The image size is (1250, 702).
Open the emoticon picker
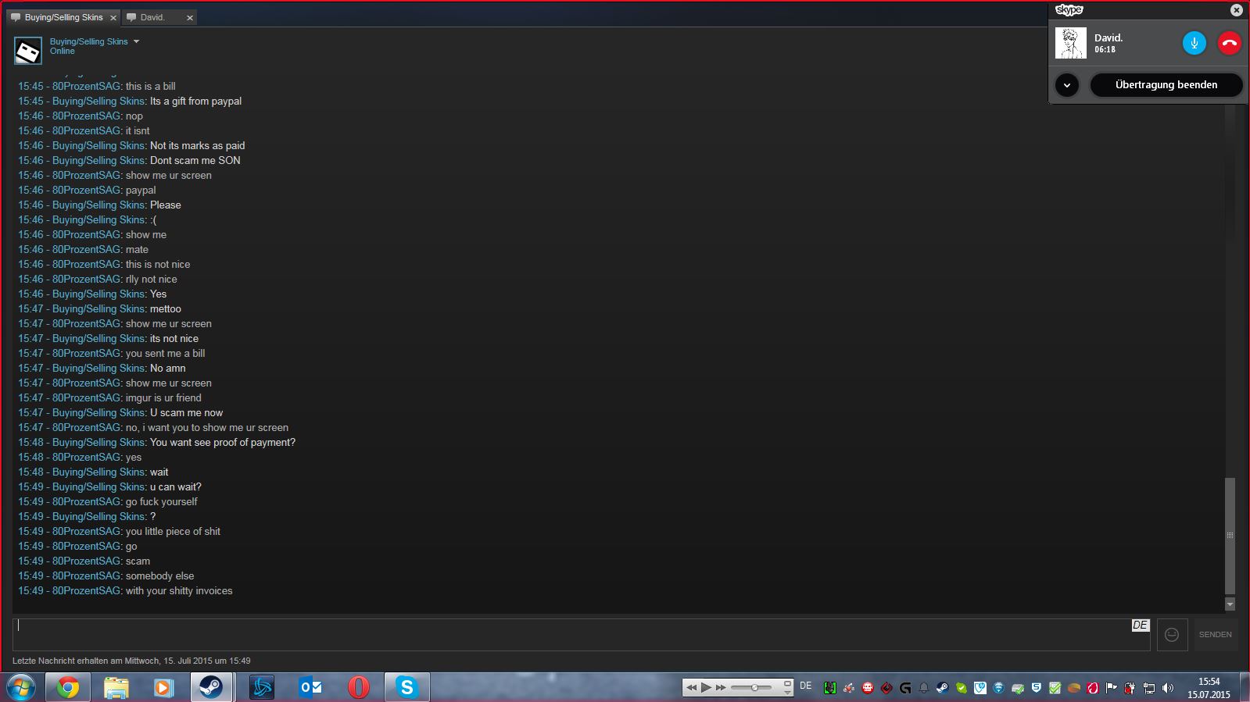[x=1171, y=635]
